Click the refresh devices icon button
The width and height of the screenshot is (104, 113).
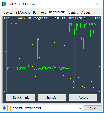tap(5, 108)
